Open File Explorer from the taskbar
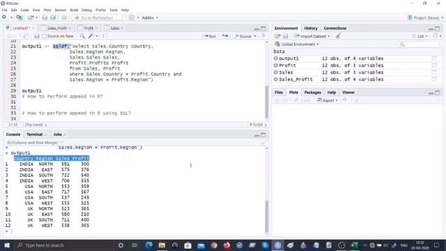Viewport: 446px width, 251px height. pyautogui.click(x=162, y=245)
